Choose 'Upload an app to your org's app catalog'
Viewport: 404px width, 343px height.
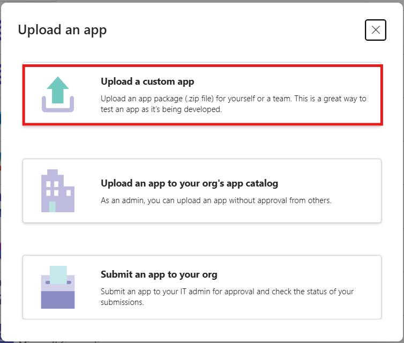pyautogui.click(x=189, y=183)
